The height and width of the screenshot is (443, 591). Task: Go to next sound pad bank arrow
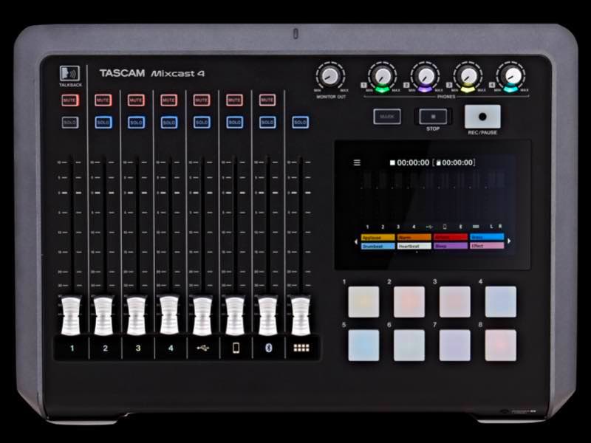509,241
